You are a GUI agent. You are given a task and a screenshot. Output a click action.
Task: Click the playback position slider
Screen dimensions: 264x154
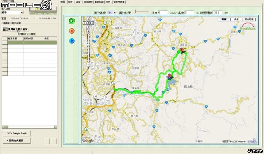(142, 11)
